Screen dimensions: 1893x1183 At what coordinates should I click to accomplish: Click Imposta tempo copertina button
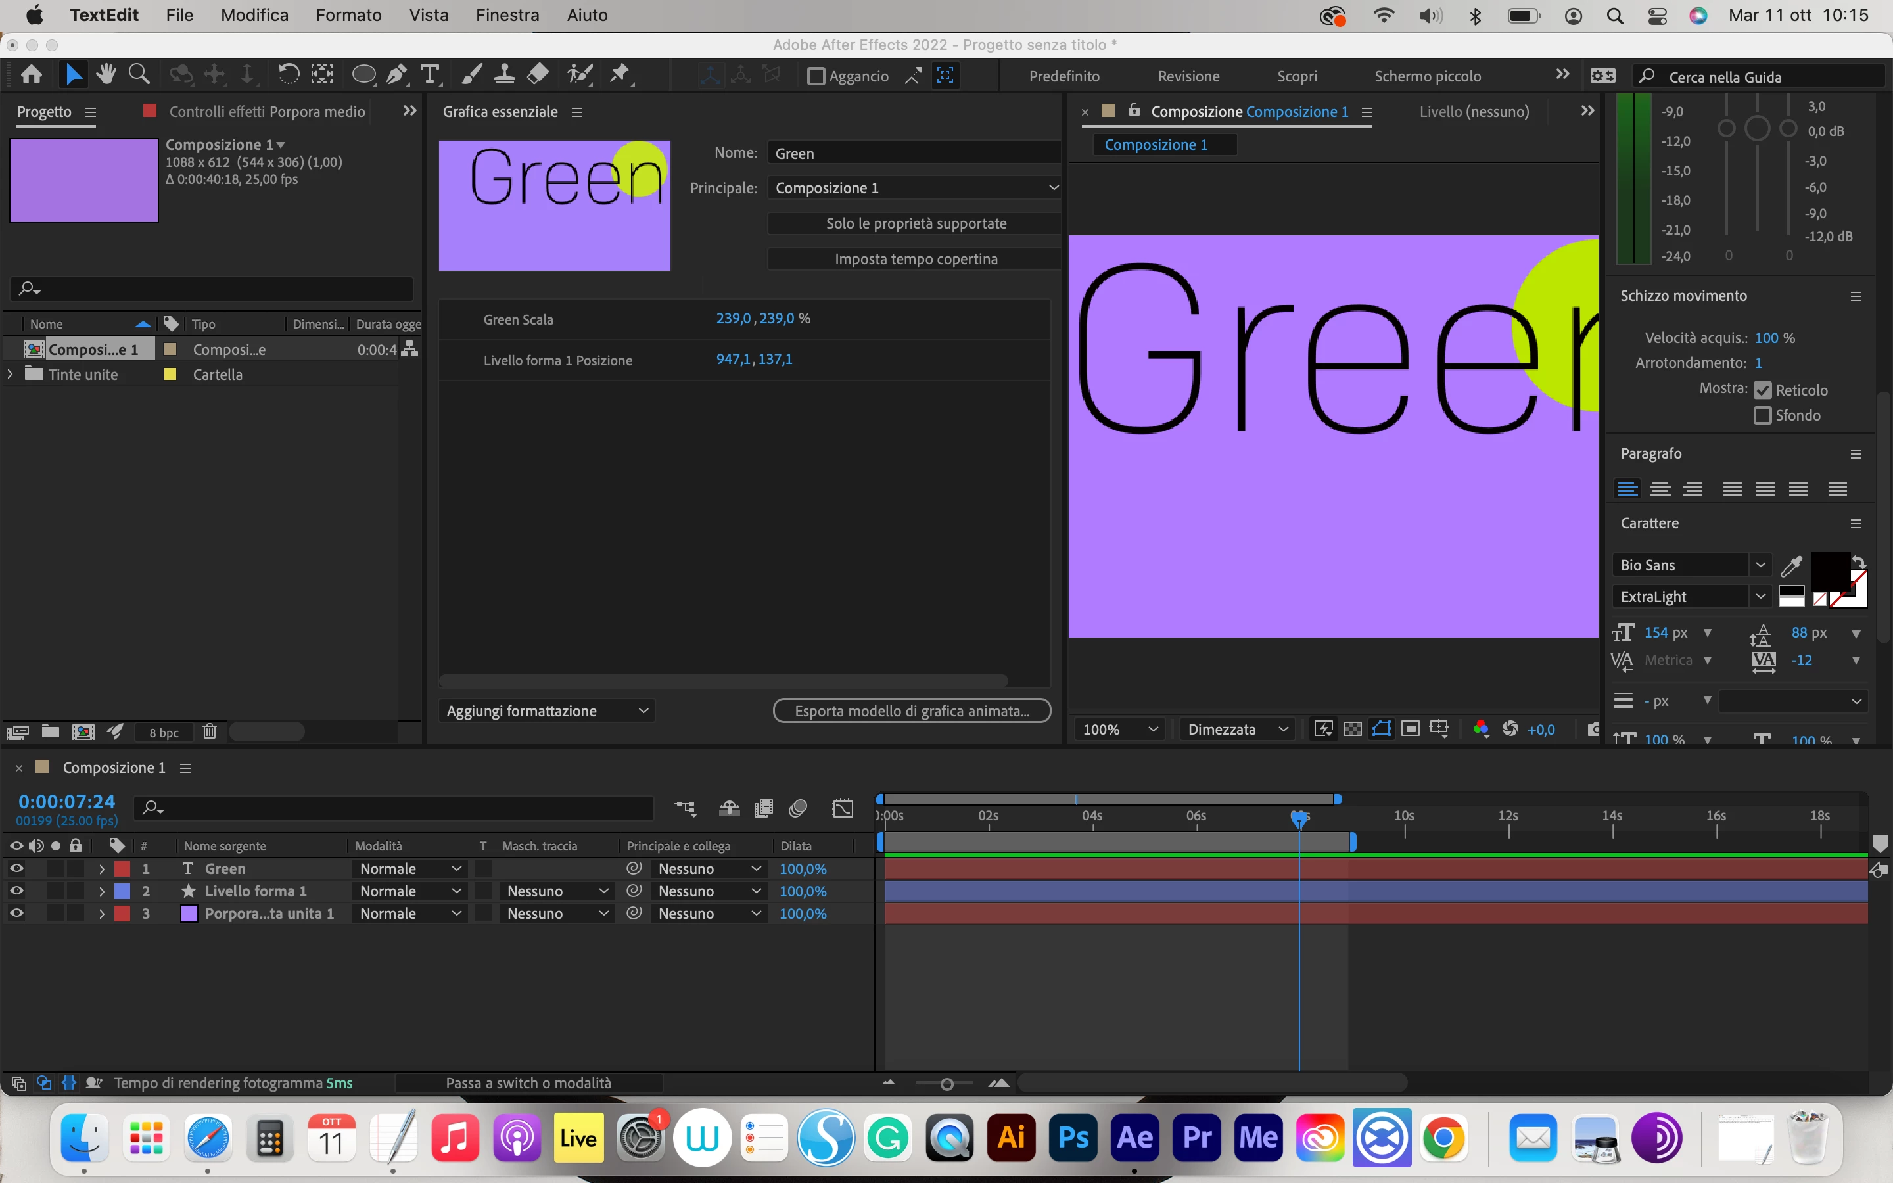[915, 259]
